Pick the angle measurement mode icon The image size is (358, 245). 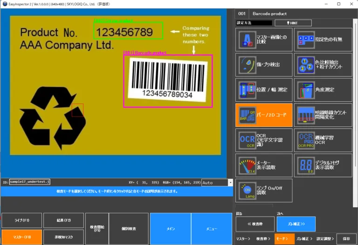[x=306, y=90]
